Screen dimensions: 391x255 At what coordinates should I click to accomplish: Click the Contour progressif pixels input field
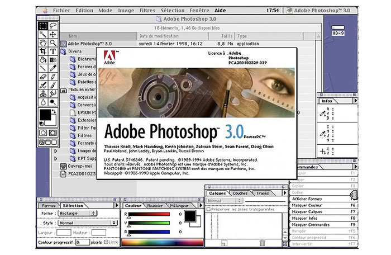point(83,242)
